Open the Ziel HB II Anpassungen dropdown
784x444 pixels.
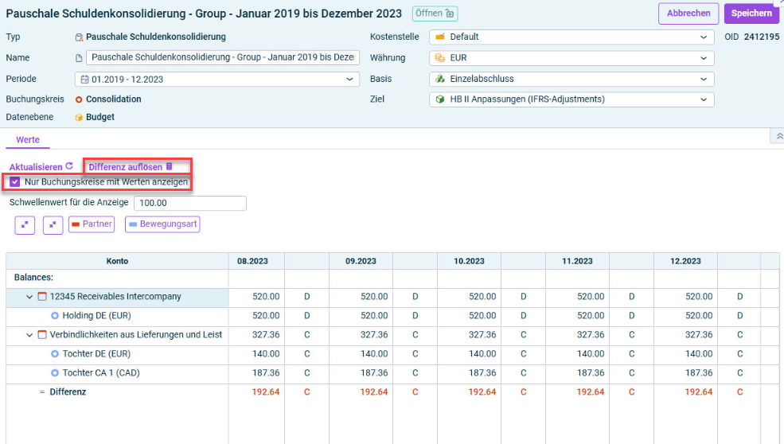point(571,99)
